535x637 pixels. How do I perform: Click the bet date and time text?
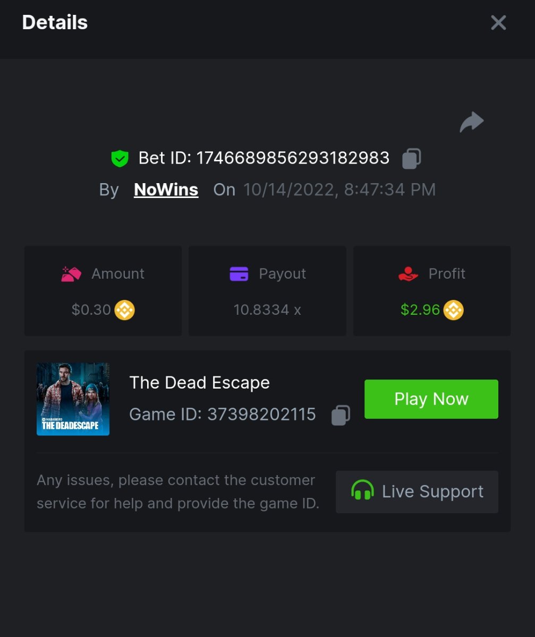coord(339,190)
